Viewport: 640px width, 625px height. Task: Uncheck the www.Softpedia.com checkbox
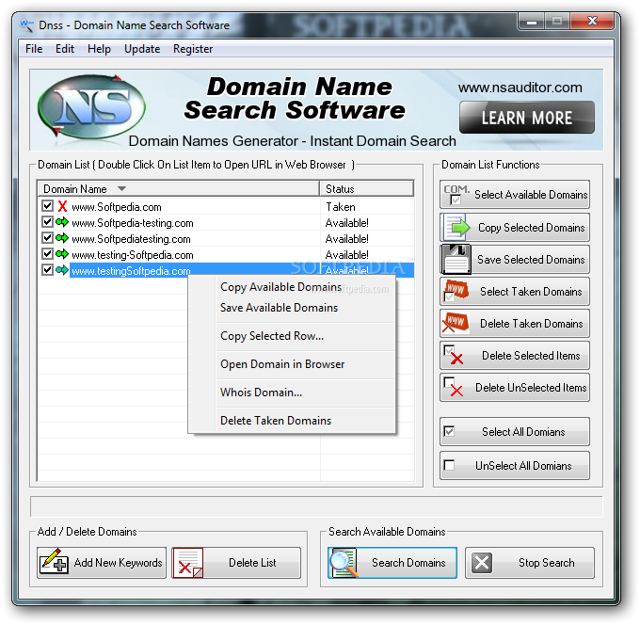coord(48,205)
